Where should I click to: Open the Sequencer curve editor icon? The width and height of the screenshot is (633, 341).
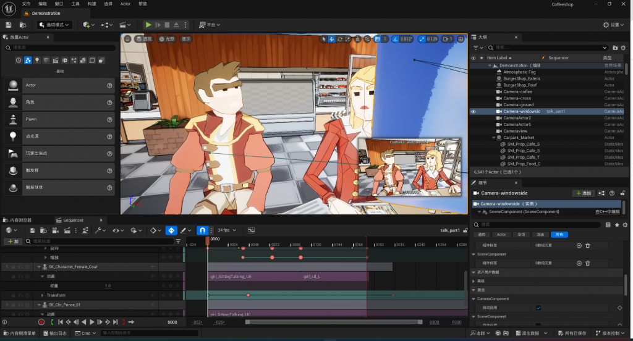[x=251, y=230]
